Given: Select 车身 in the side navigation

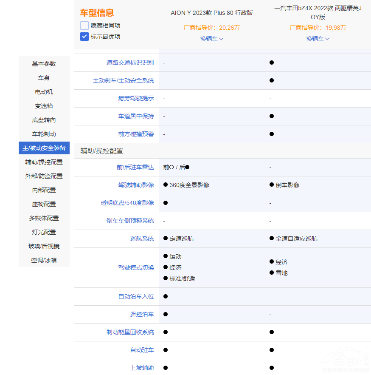Looking at the screenshot, I should click(x=44, y=78).
